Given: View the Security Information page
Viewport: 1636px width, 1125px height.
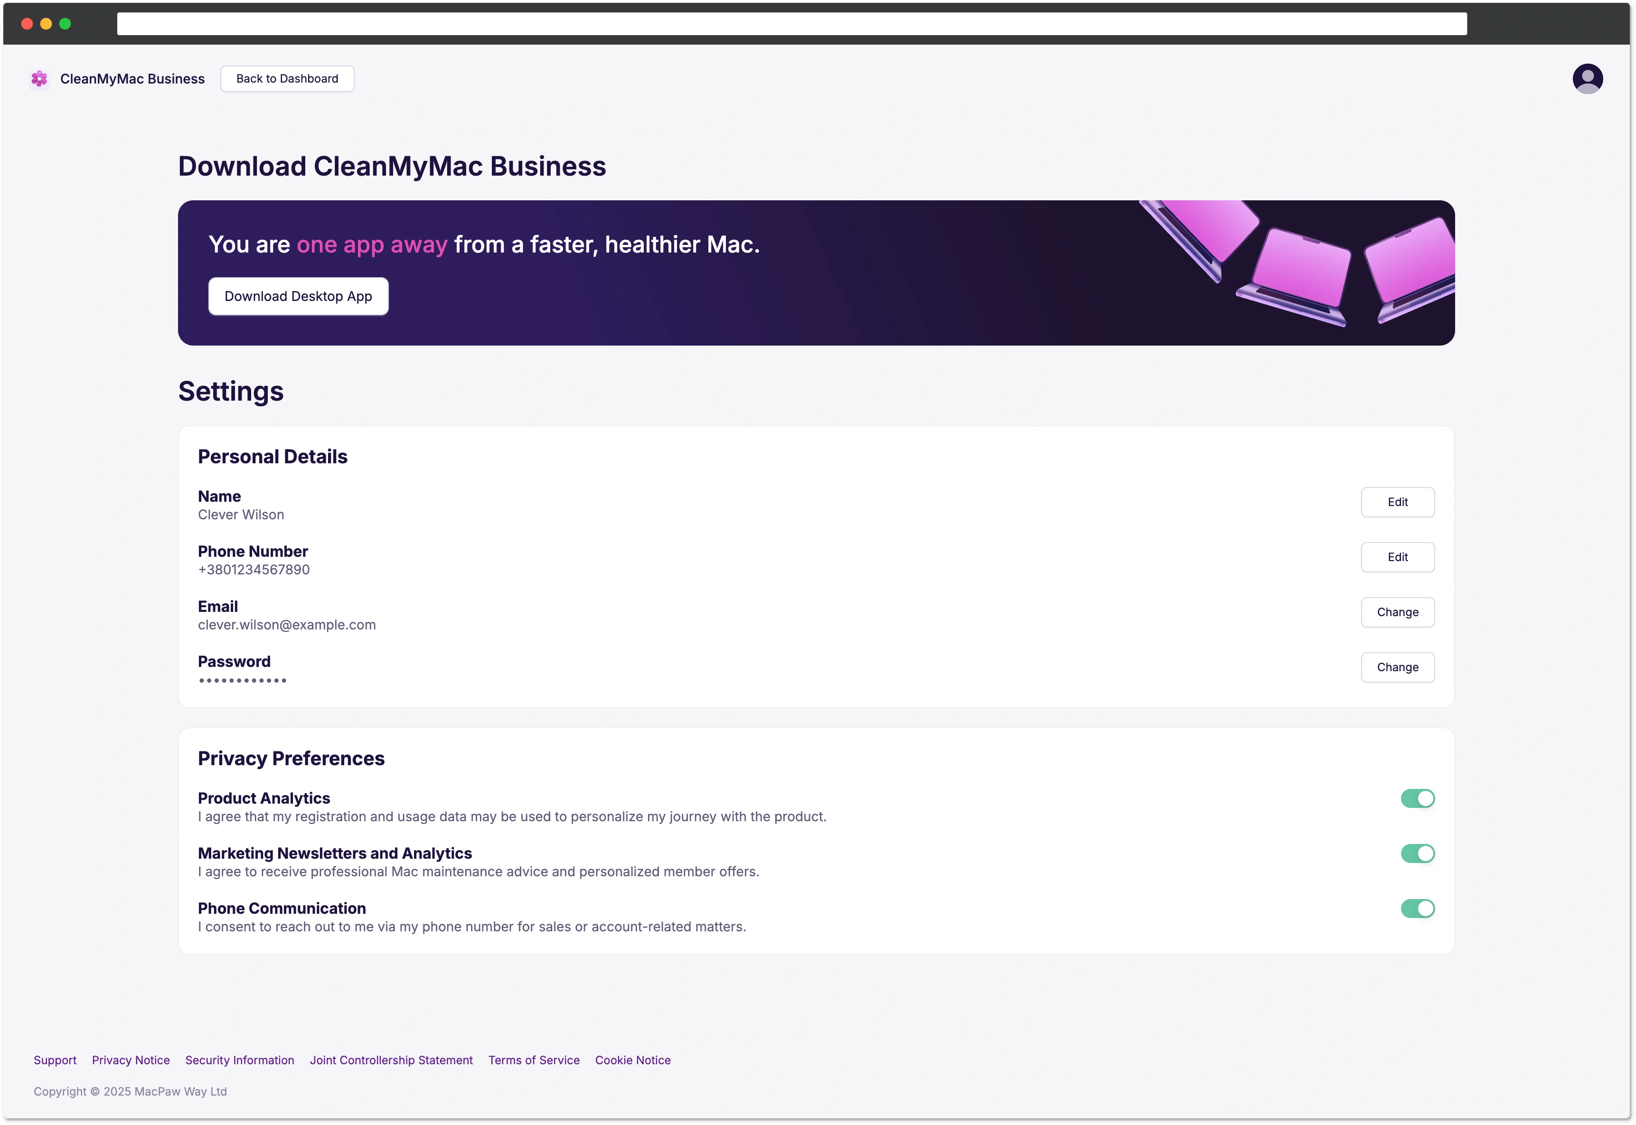Looking at the screenshot, I should pyautogui.click(x=239, y=1059).
